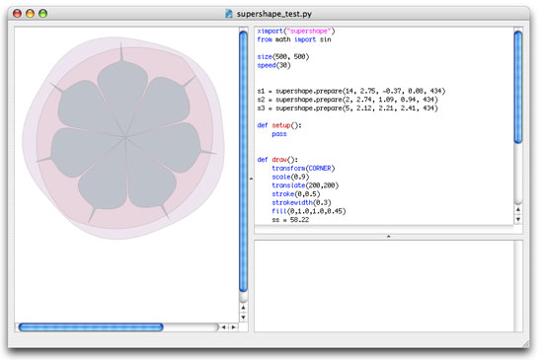Click the splitter handle above the output pane
This screenshot has width=543, height=360.
point(389,237)
